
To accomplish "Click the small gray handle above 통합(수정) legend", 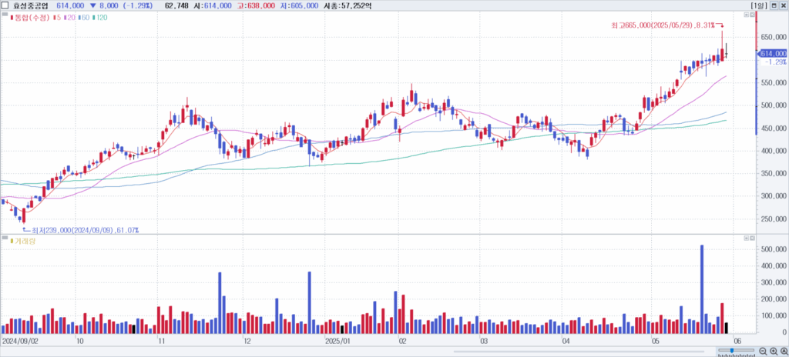I will tap(4, 12).
